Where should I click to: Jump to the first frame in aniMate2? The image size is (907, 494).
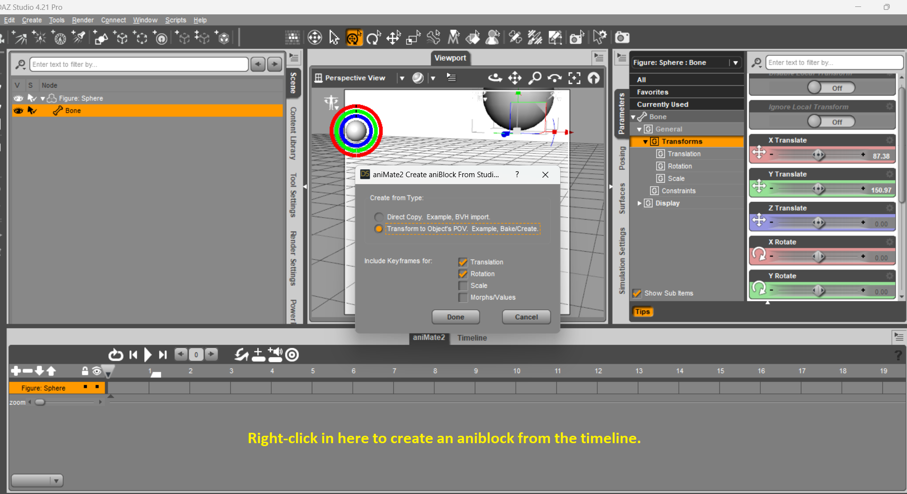click(x=133, y=355)
